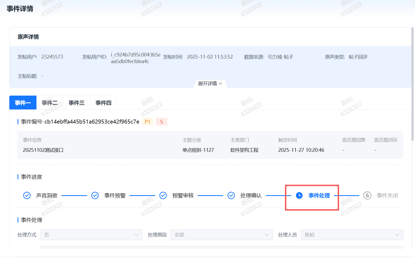This screenshot has height=274, width=415.
Task: Click the red S severity tag
Action: click(x=161, y=122)
